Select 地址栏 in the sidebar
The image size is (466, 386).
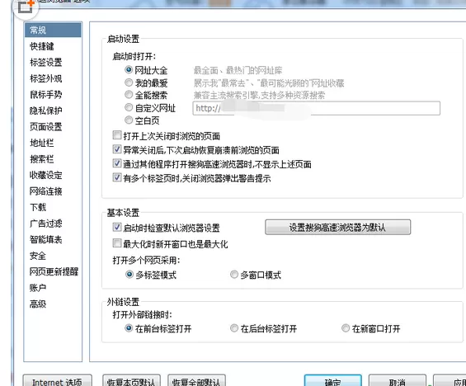(x=42, y=143)
